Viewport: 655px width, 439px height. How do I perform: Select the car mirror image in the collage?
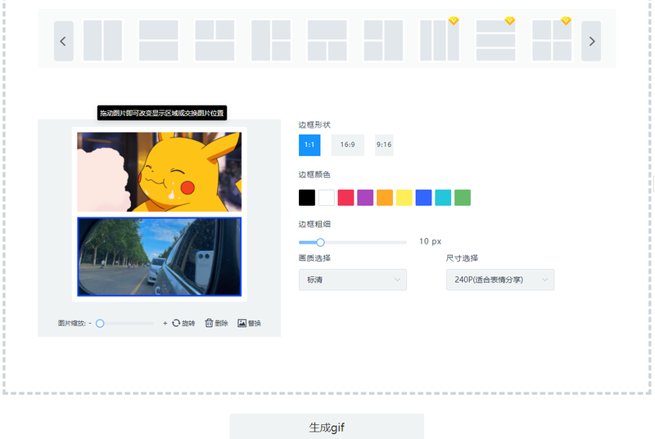coord(159,257)
